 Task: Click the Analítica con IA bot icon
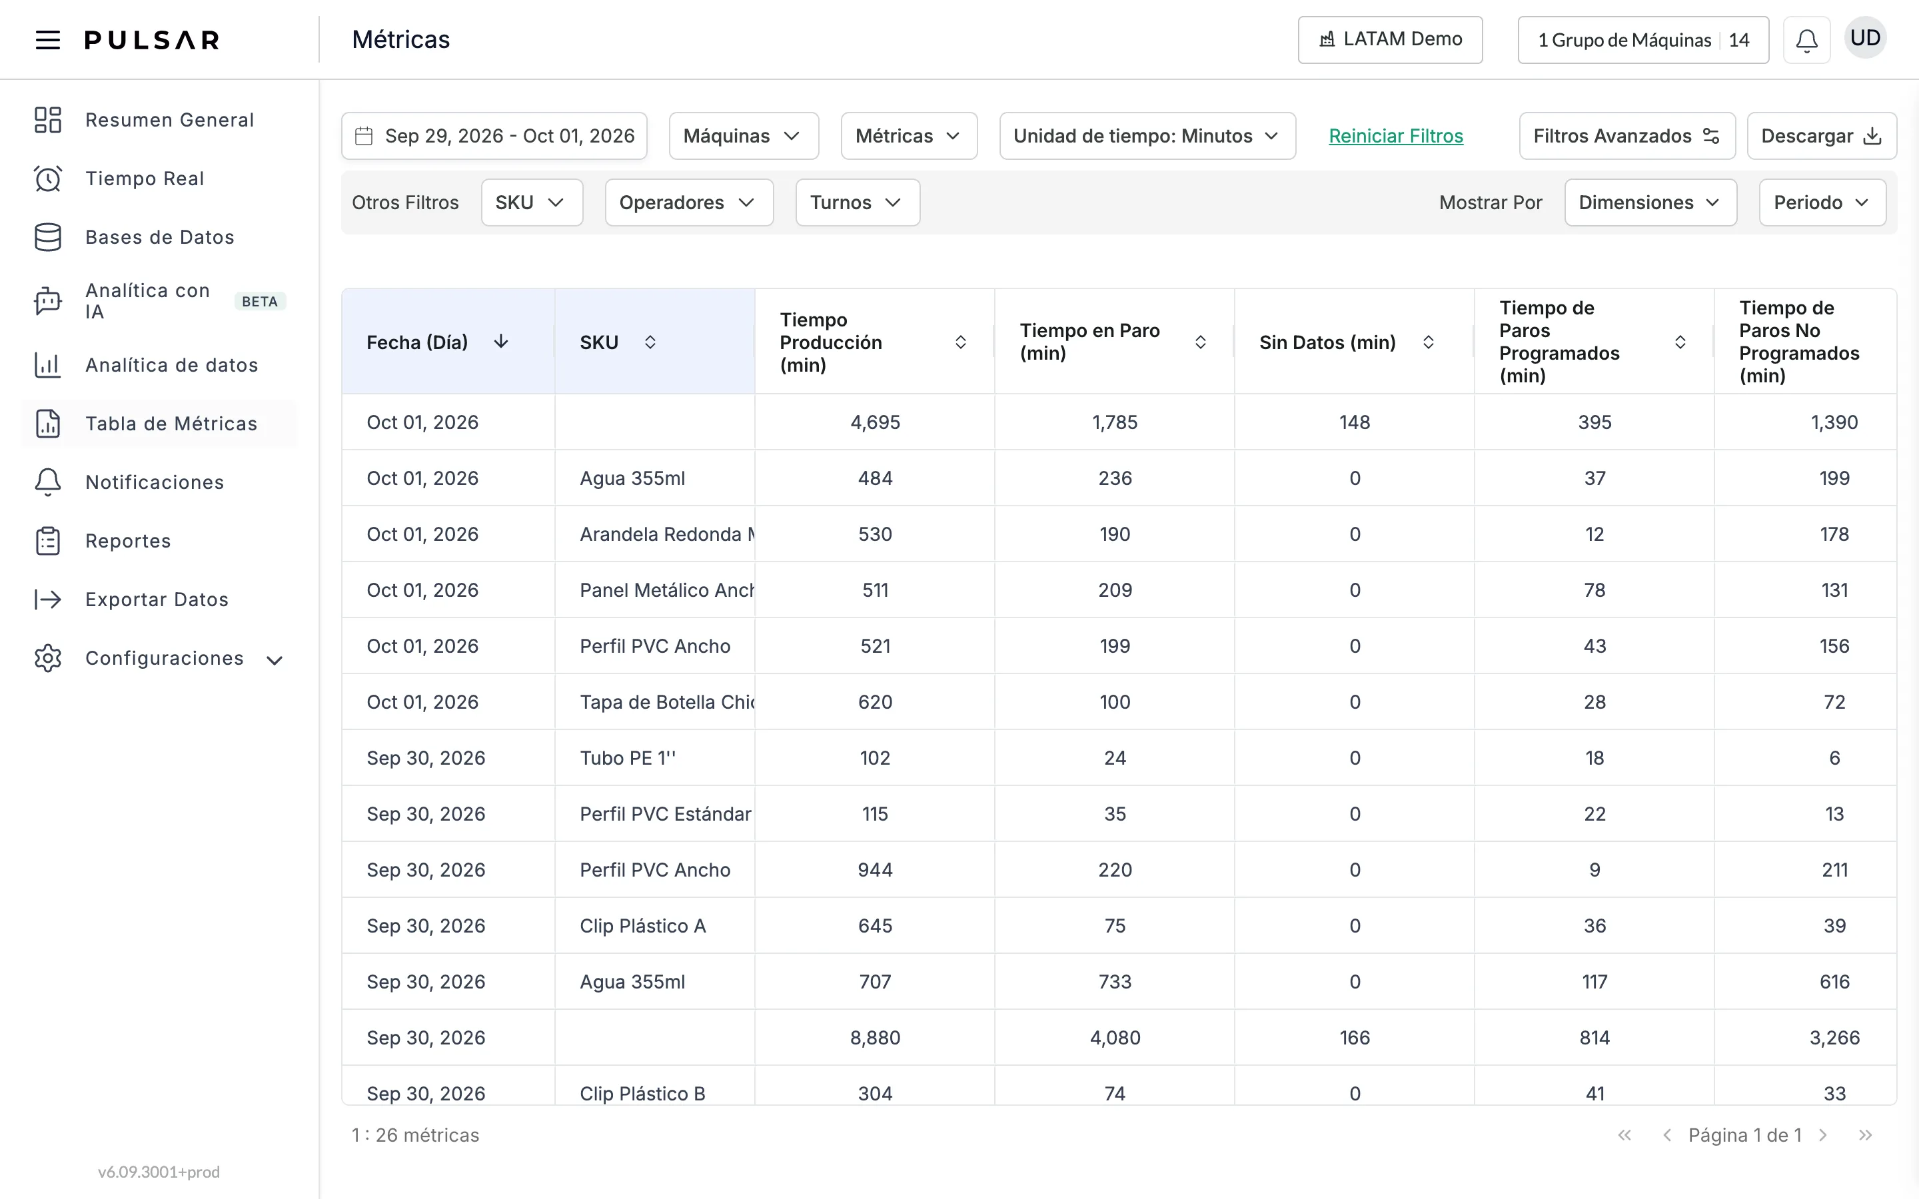tap(47, 301)
